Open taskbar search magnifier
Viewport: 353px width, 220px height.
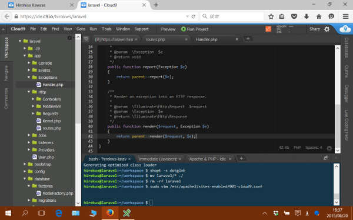25,213
